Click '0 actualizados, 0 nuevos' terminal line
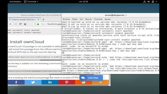The width and height of the screenshot is (167, 94). (110, 29)
